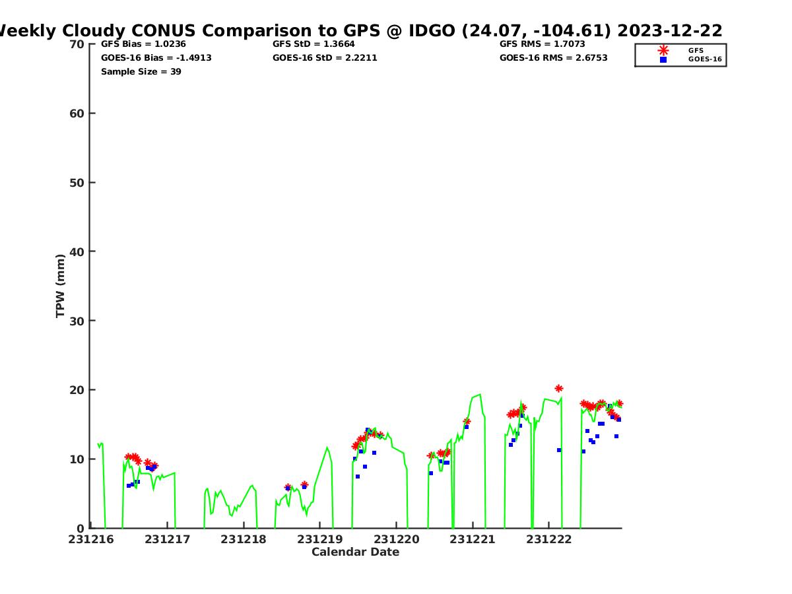Click the 50 y-axis tick label
Screen dimensions: 792x594
(x=77, y=183)
